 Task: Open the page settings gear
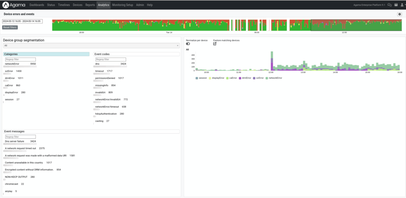click(x=400, y=14)
